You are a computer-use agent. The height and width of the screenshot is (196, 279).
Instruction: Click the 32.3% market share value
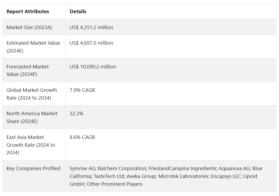click(x=76, y=114)
